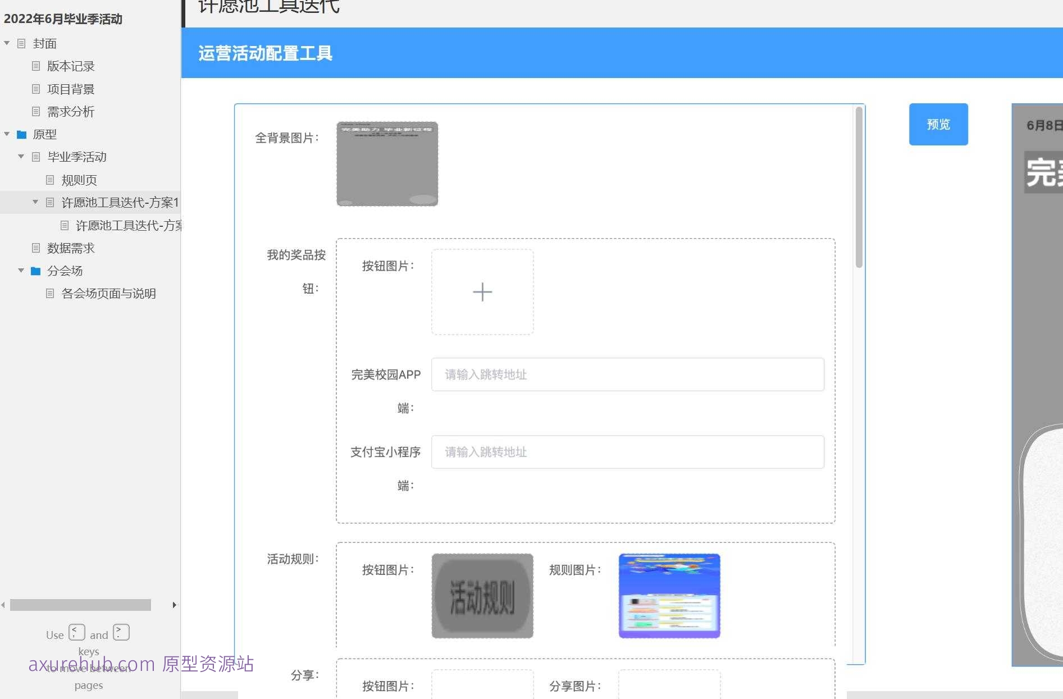The width and height of the screenshot is (1063, 699).
Task: Click the 全背景图片 thumbnail
Action: [386, 164]
